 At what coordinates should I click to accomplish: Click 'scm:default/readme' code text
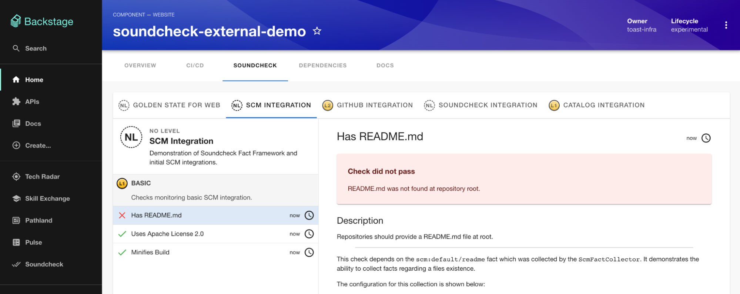click(451, 260)
